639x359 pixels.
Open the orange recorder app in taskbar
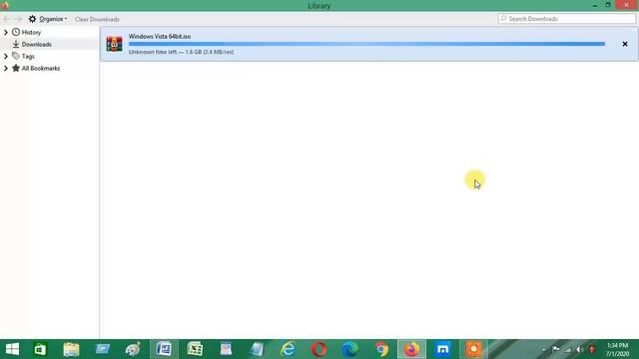pyautogui.click(x=473, y=349)
